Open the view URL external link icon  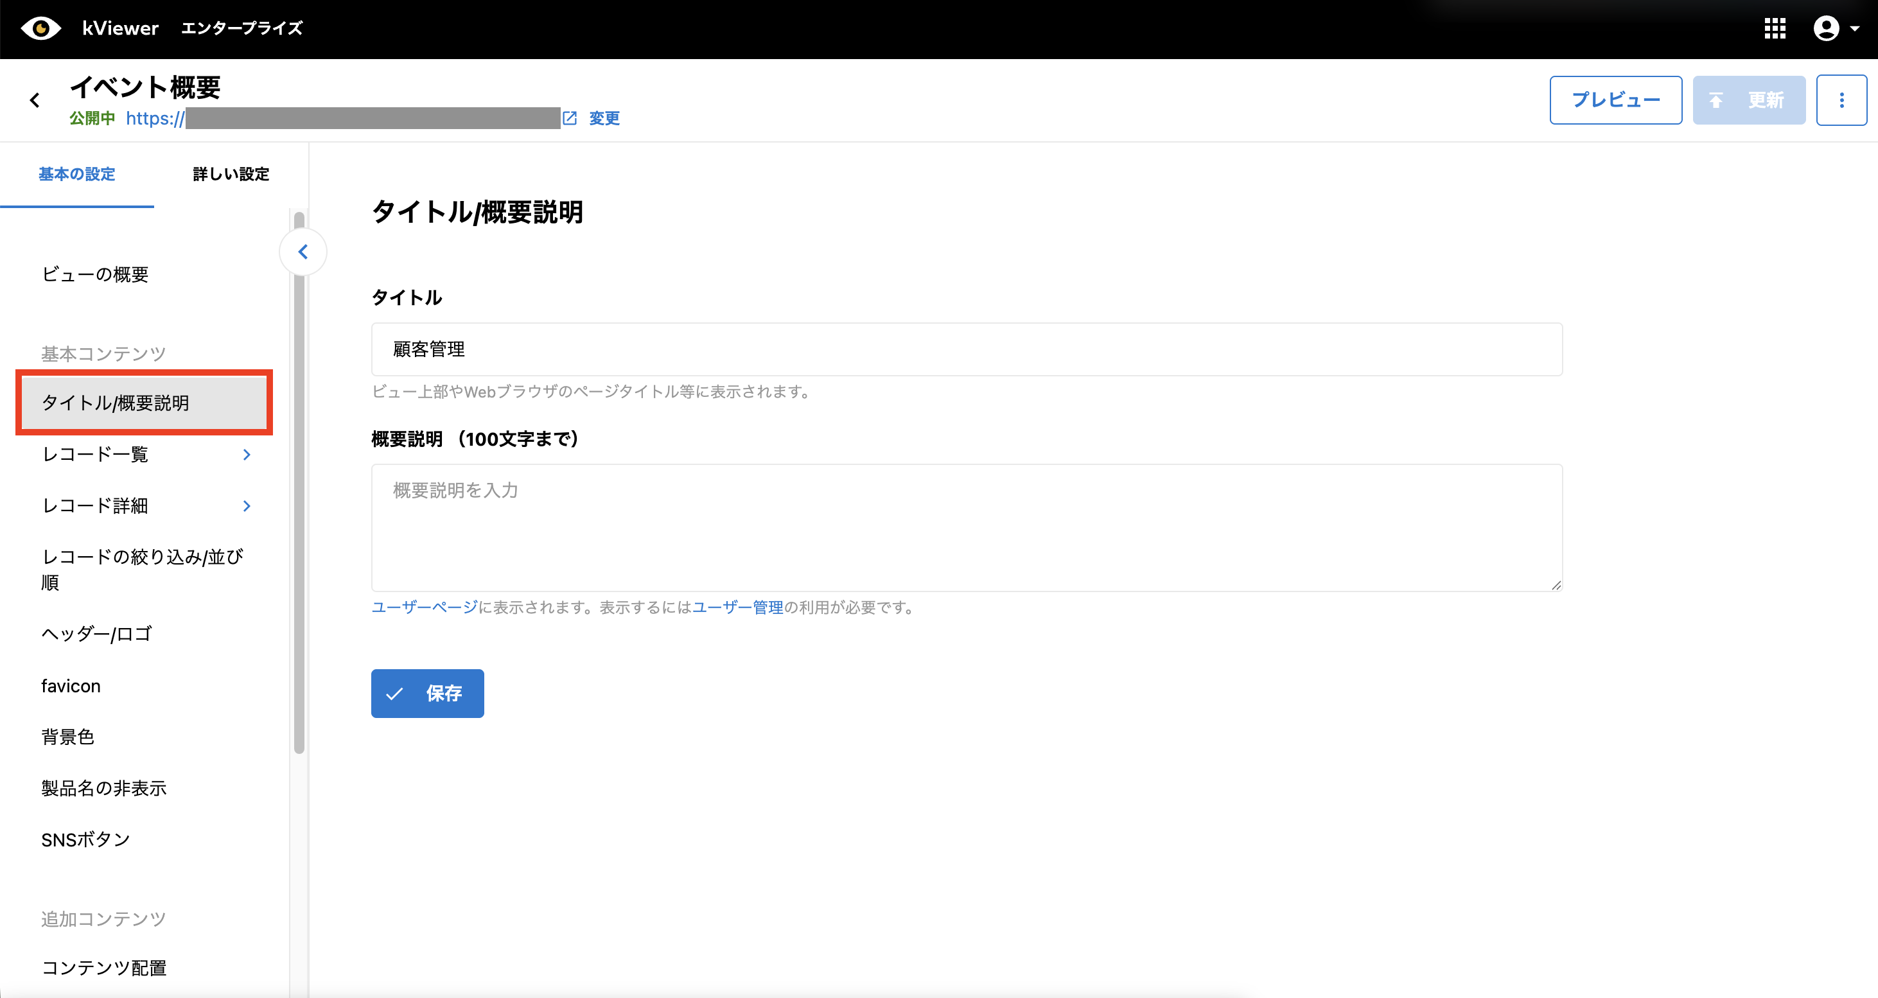tap(570, 118)
